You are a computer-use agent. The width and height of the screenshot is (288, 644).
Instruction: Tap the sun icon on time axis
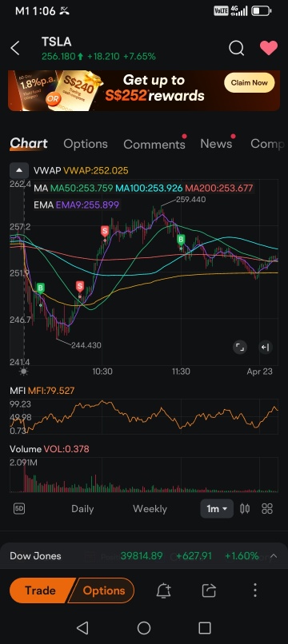(x=24, y=372)
